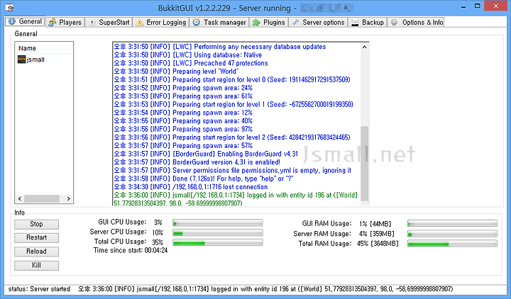Click the Error Logging warning triangle icon

[x=140, y=23]
